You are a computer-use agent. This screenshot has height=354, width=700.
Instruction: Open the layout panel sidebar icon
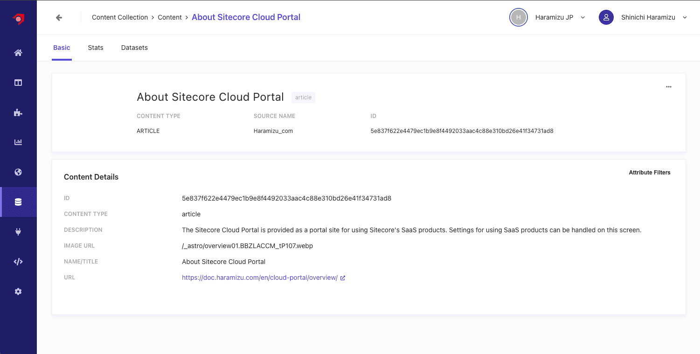(x=18, y=83)
